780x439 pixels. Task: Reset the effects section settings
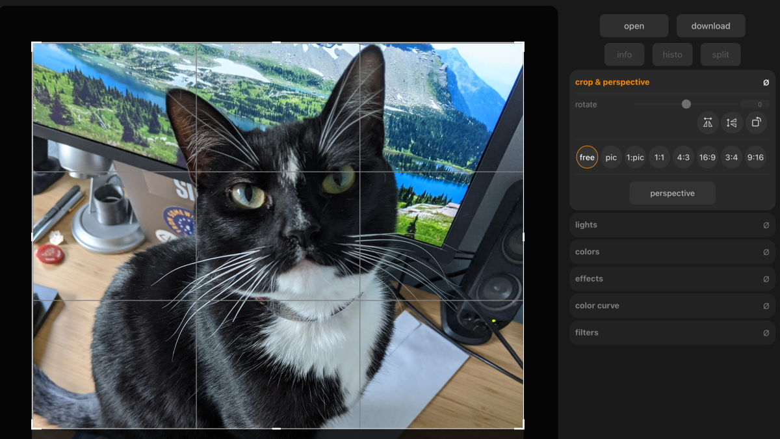(766, 279)
